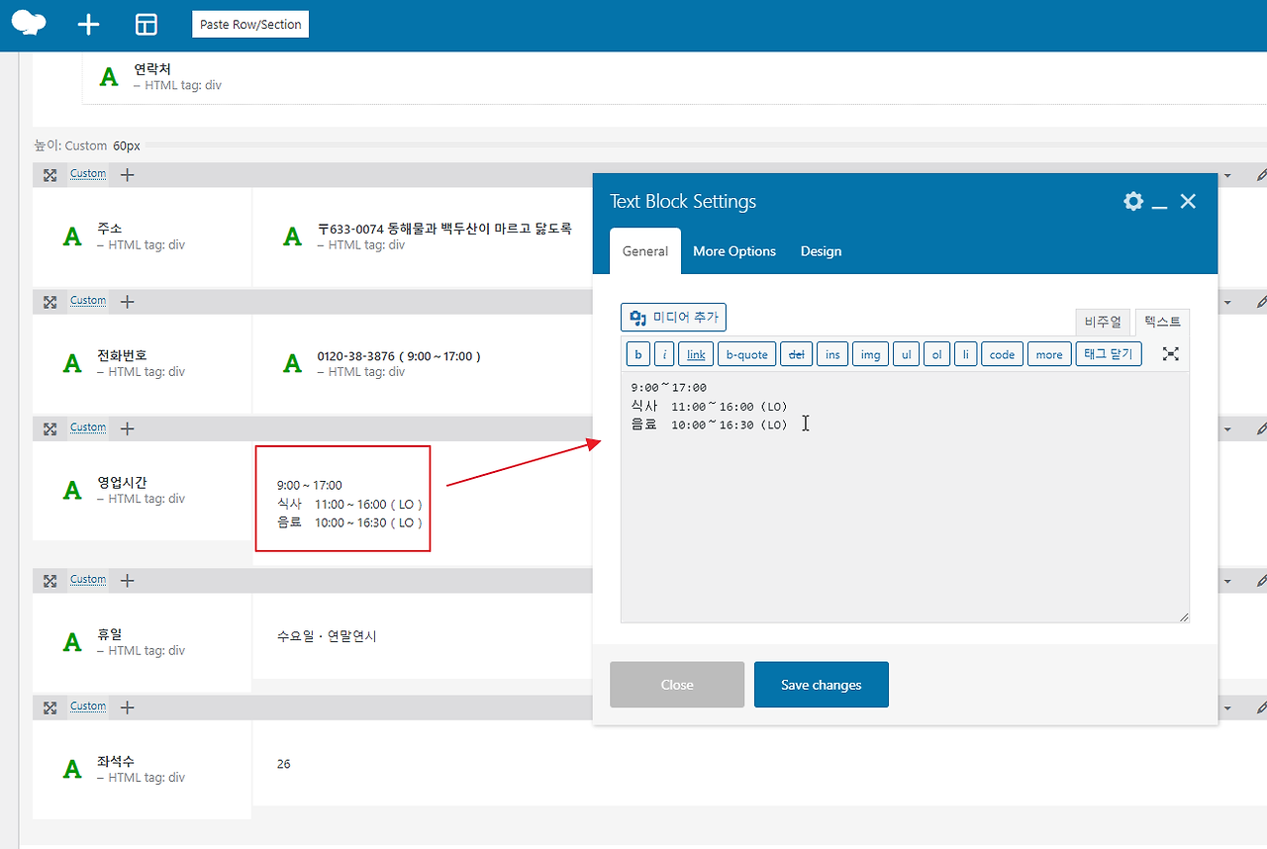Add a new element with the plus icon in top bar
The height and width of the screenshot is (849, 1267).
pyautogui.click(x=89, y=25)
